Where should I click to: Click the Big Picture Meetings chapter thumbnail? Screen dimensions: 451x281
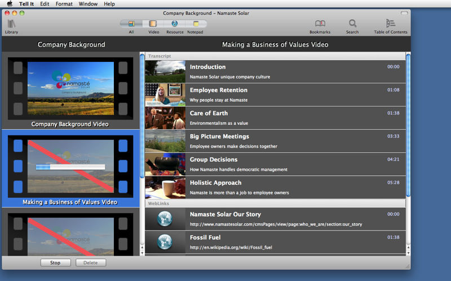coord(165,141)
